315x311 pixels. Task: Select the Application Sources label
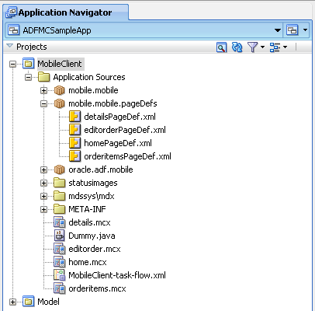(89, 77)
